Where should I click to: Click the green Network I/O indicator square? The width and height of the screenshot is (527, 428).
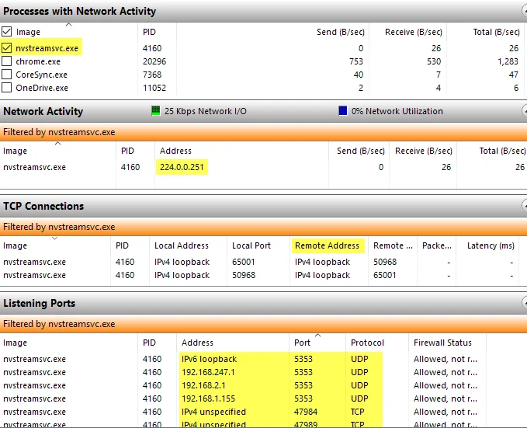click(156, 111)
